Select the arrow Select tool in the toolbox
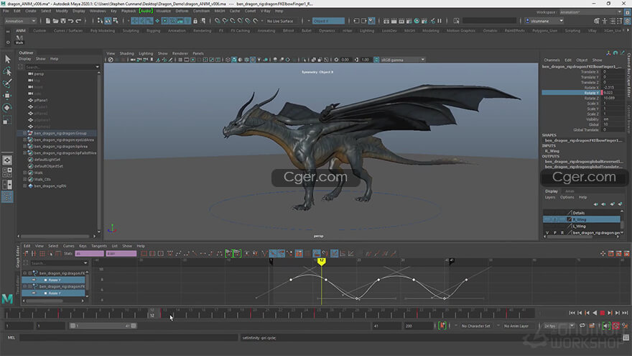632x356 pixels. click(x=7, y=59)
